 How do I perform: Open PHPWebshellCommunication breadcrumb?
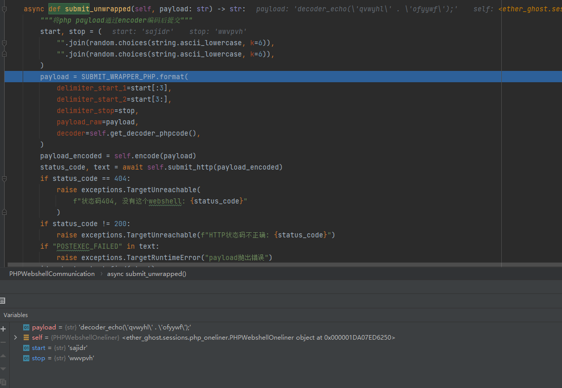click(x=52, y=274)
